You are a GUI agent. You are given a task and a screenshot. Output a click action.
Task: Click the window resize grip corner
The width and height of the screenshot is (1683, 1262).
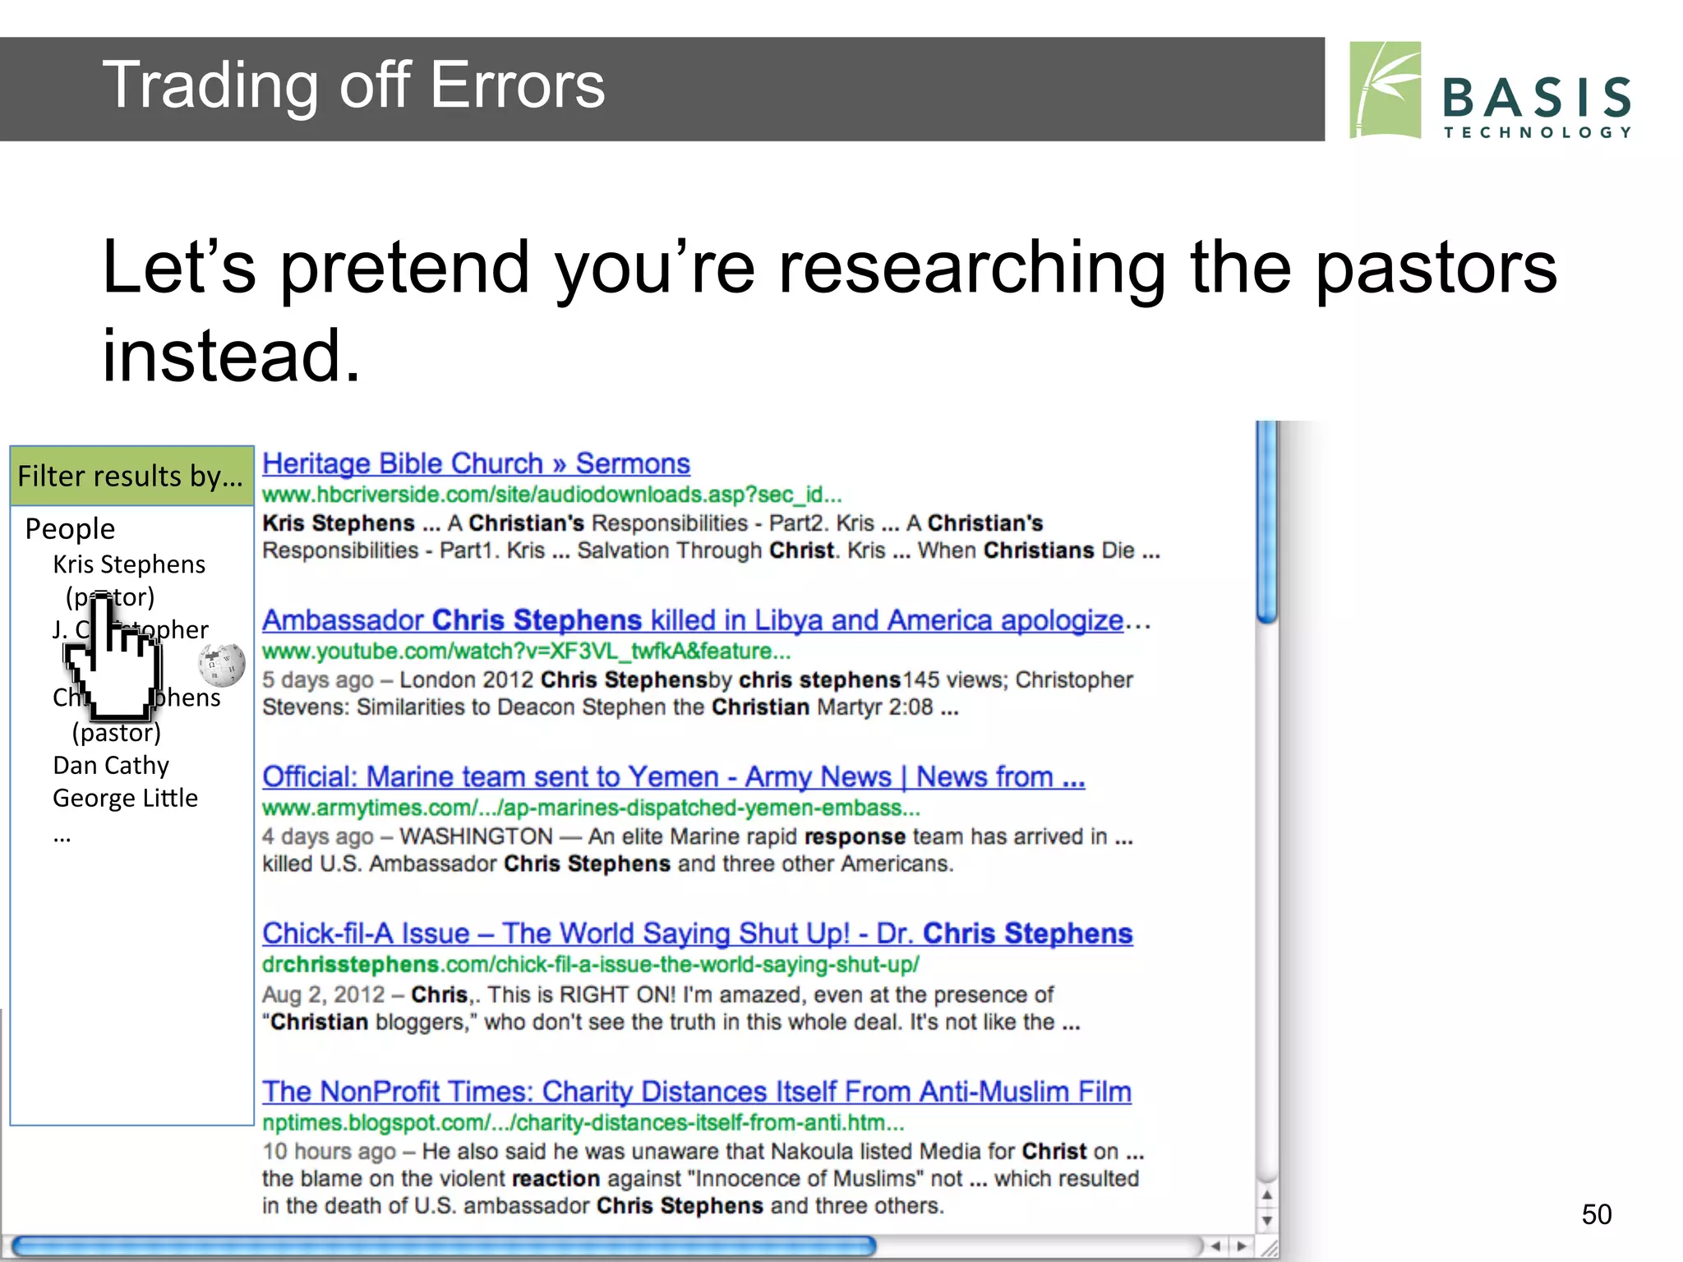[1269, 1248]
